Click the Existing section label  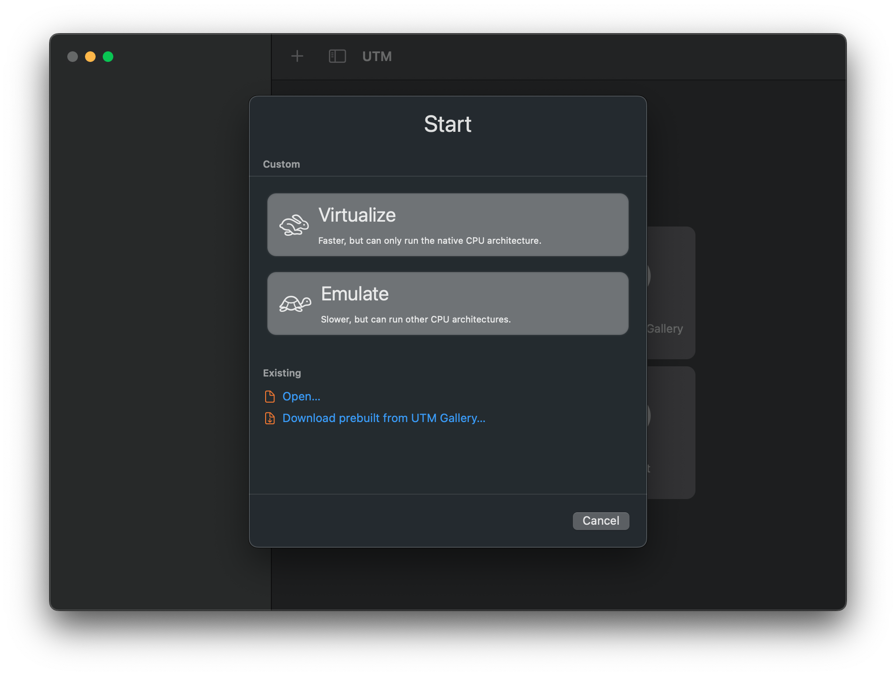click(x=282, y=373)
